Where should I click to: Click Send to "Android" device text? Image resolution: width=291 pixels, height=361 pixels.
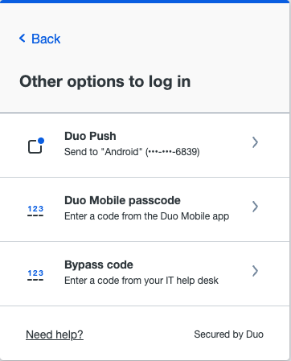pos(132,152)
